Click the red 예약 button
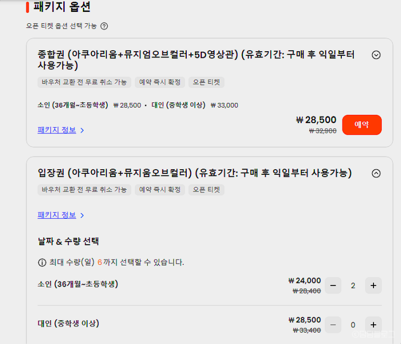 362,125
